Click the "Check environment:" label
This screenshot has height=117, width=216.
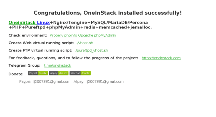pyautogui.click(x=28, y=35)
